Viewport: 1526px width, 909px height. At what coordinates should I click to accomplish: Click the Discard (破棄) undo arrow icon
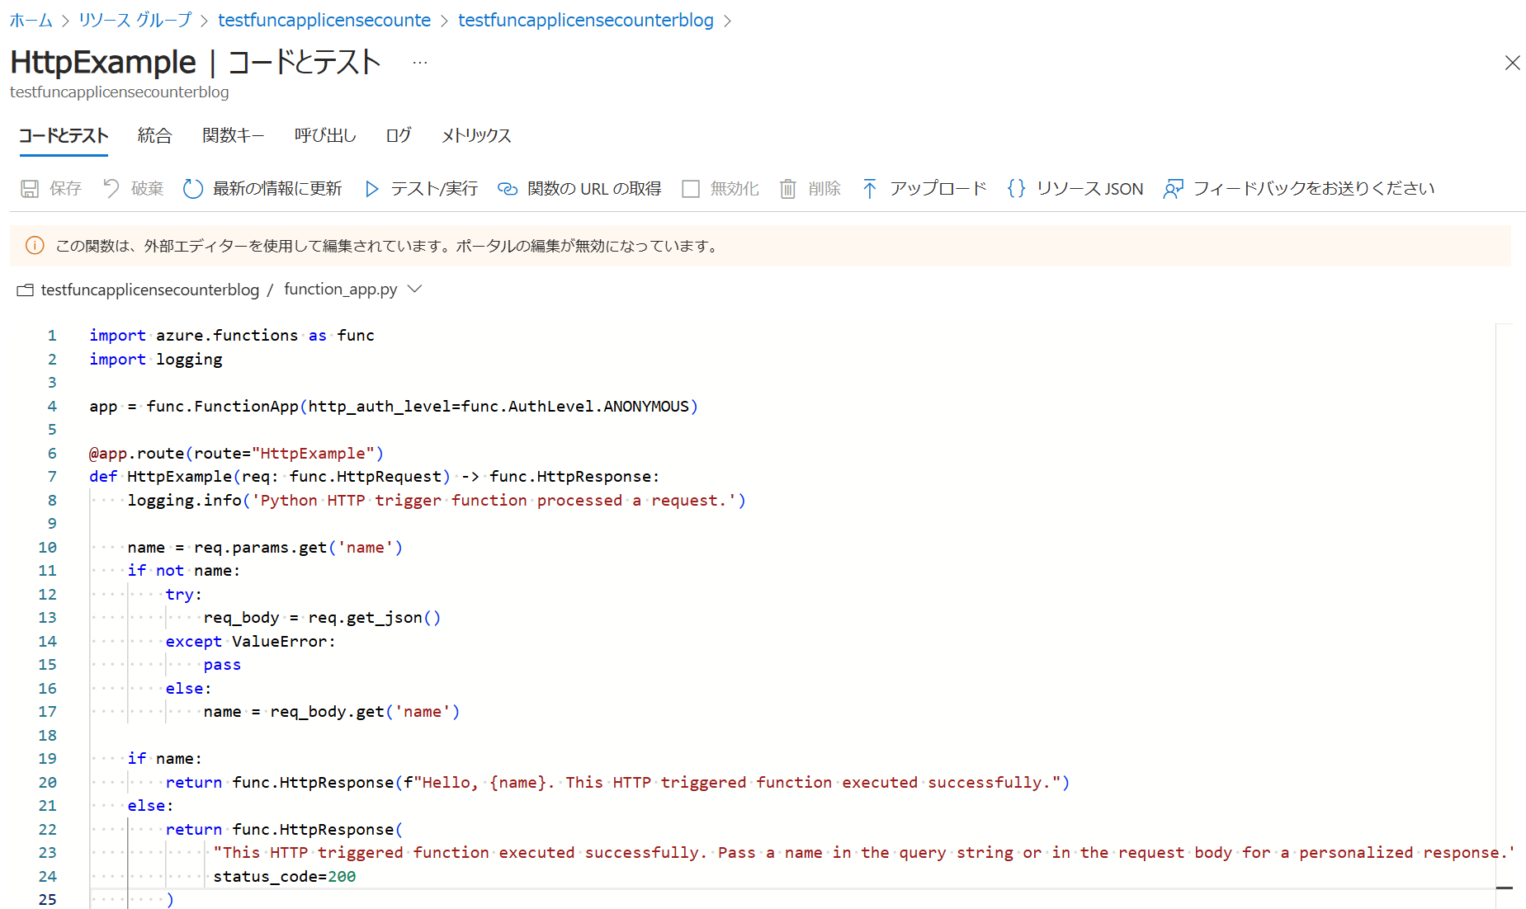click(x=111, y=189)
